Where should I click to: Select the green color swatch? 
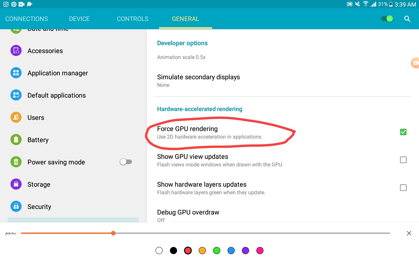(x=217, y=251)
